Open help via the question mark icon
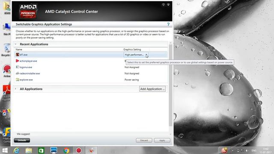The image size is (274, 154). coord(168,24)
